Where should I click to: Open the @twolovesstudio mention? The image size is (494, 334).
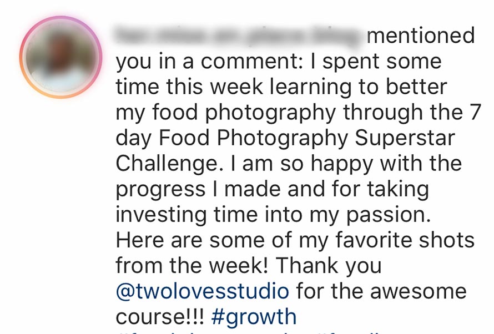202,291
